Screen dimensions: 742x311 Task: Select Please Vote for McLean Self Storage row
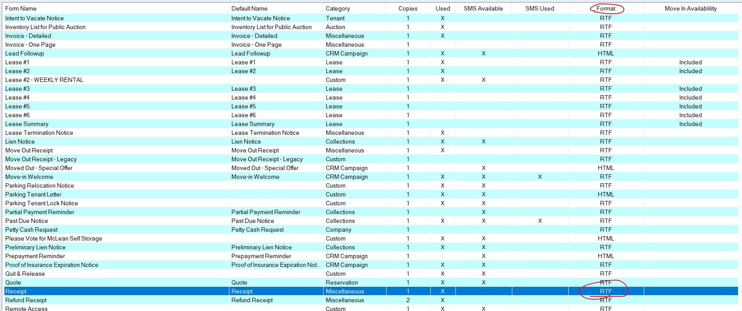pyautogui.click(x=371, y=238)
